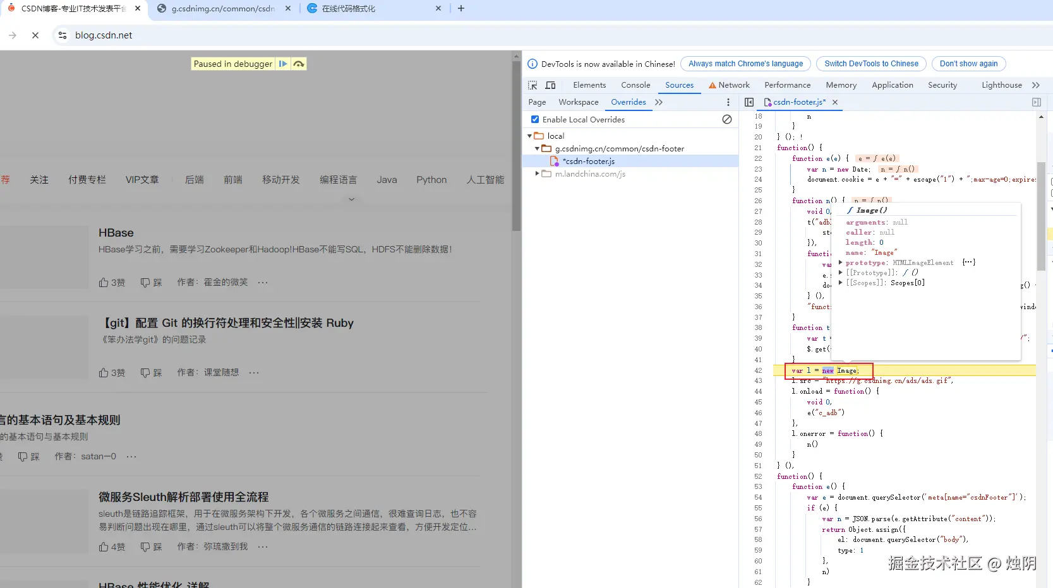The image size is (1053, 588).
Task: Close the g.csdnimg.cn browser tab
Action: pos(288,8)
